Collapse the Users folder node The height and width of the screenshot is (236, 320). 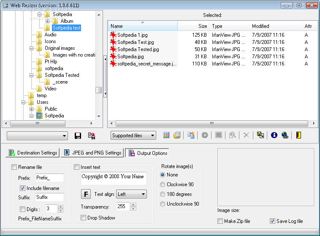pos(24,102)
